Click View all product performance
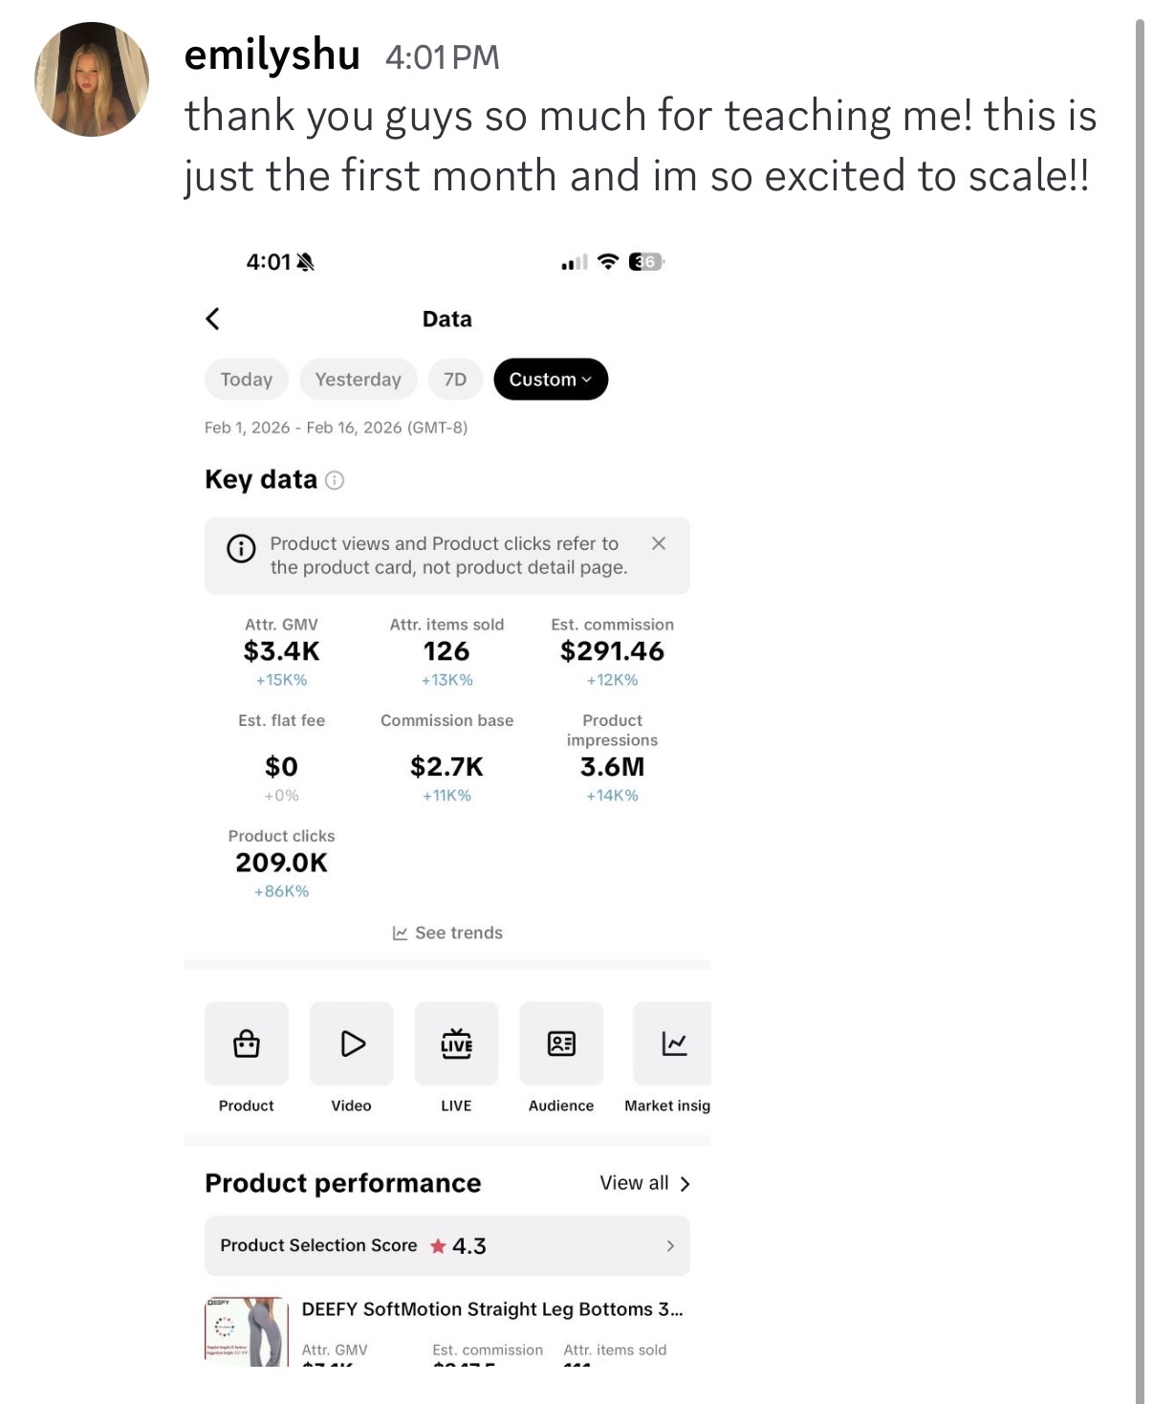 click(x=644, y=1183)
